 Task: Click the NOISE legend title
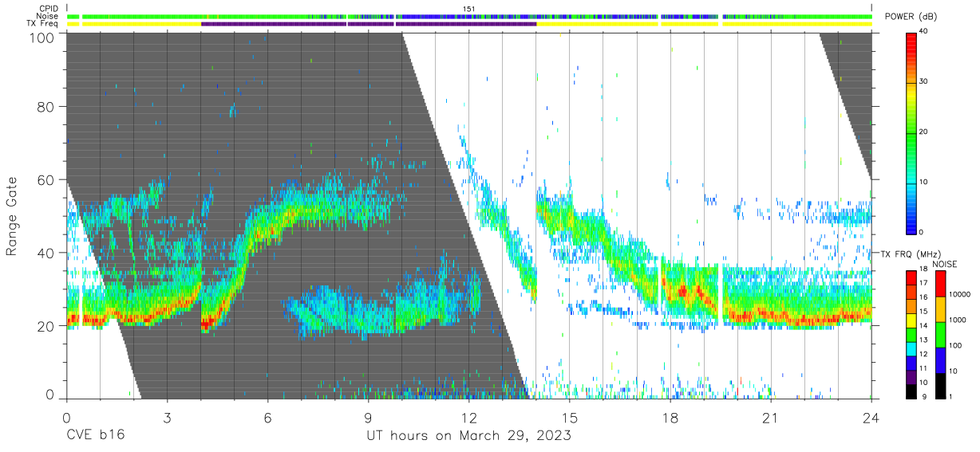pyautogui.click(x=945, y=264)
